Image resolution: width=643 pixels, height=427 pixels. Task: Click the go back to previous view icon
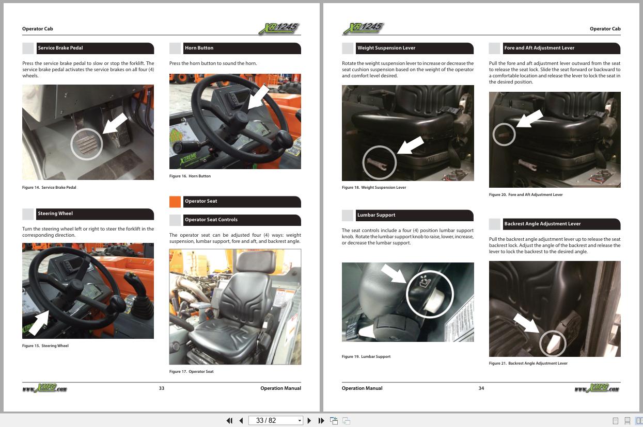(x=334, y=421)
